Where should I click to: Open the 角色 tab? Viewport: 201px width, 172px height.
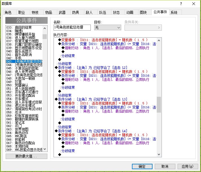[10, 12]
